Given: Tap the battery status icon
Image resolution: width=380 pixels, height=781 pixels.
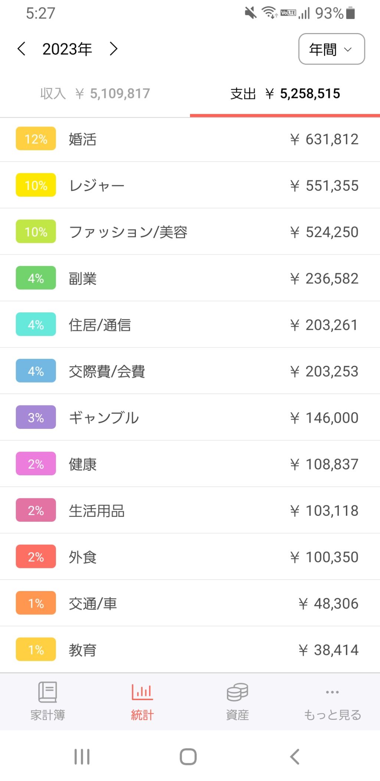Looking at the screenshot, I should coord(350,13).
